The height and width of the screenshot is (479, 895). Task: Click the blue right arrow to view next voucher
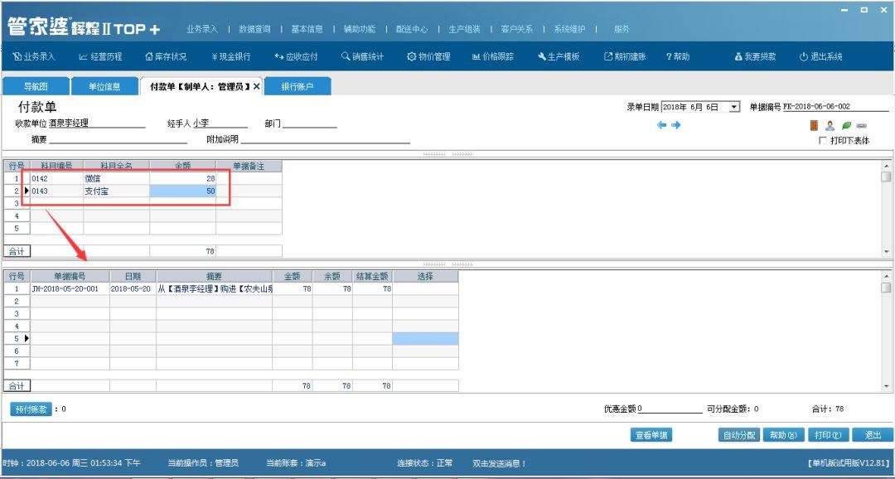[678, 124]
